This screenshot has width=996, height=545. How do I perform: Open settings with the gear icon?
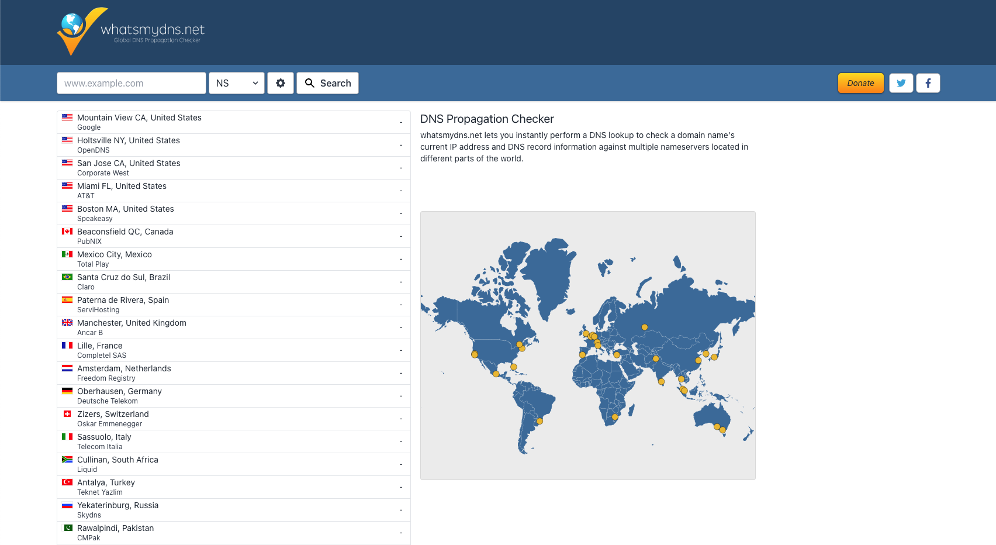281,83
